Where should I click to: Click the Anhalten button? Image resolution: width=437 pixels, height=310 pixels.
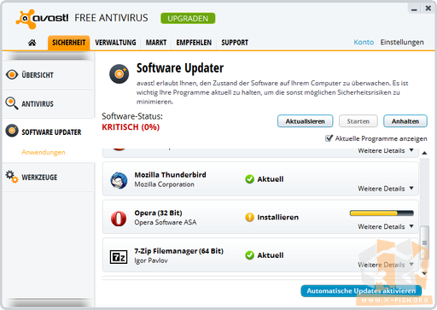pyautogui.click(x=405, y=121)
